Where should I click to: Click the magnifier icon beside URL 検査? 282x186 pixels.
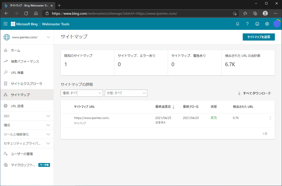[5, 72]
